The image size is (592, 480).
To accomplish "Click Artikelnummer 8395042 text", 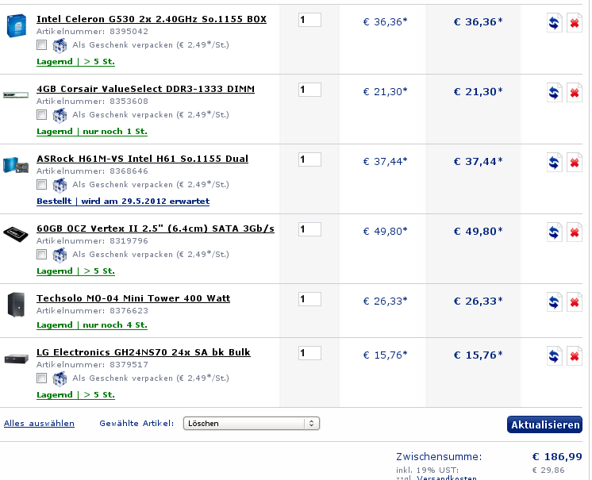I will click(92, 31).
